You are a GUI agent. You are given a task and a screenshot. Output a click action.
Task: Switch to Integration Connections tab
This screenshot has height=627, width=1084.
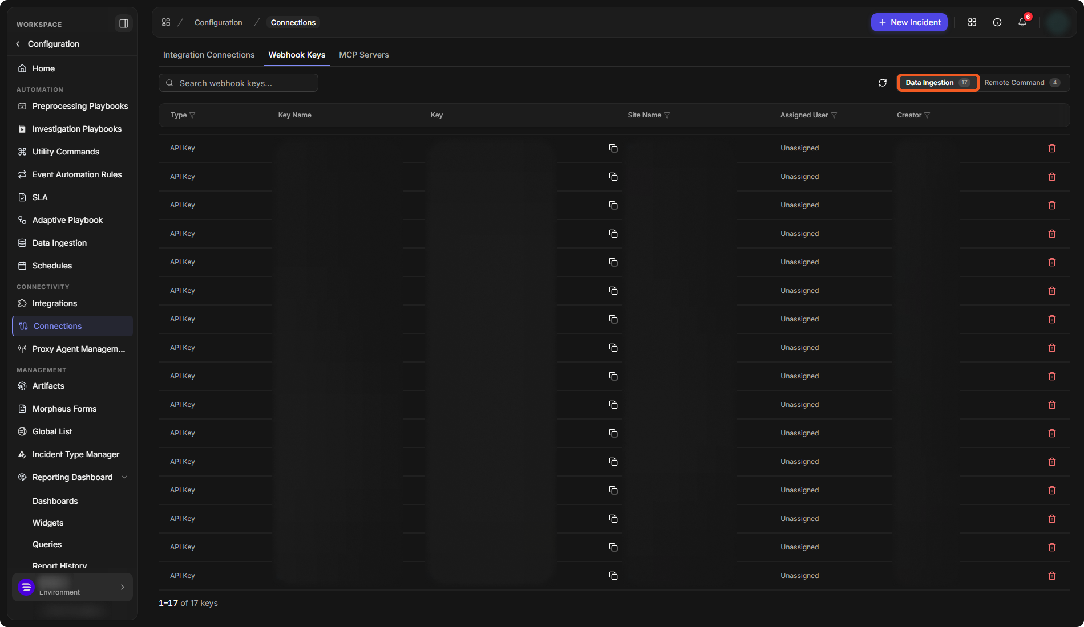pos(209,55)
